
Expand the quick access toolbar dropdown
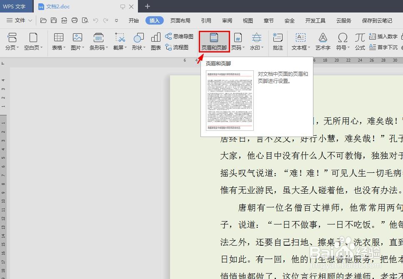pos(116,20)
